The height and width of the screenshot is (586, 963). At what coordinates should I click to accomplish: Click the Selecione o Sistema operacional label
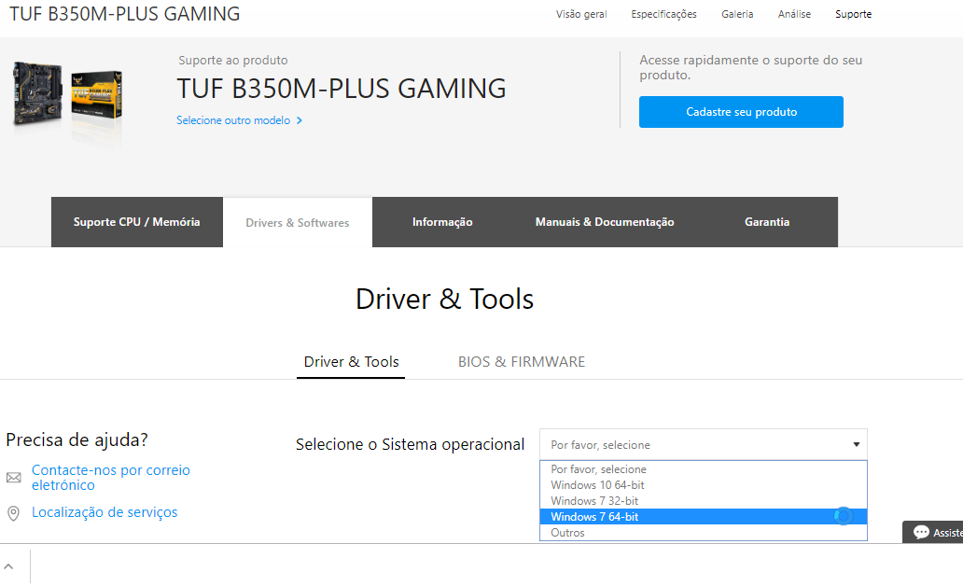[x=411, y=444]
